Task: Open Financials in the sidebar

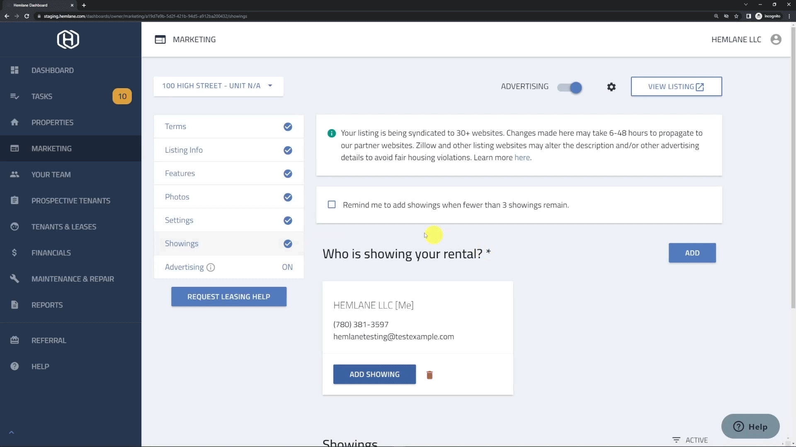Action: (x=70, y=252)
